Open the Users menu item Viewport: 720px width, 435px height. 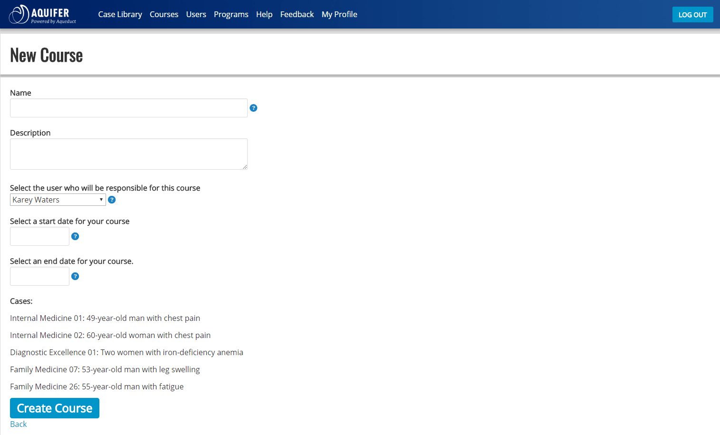[x=196, y=14]
